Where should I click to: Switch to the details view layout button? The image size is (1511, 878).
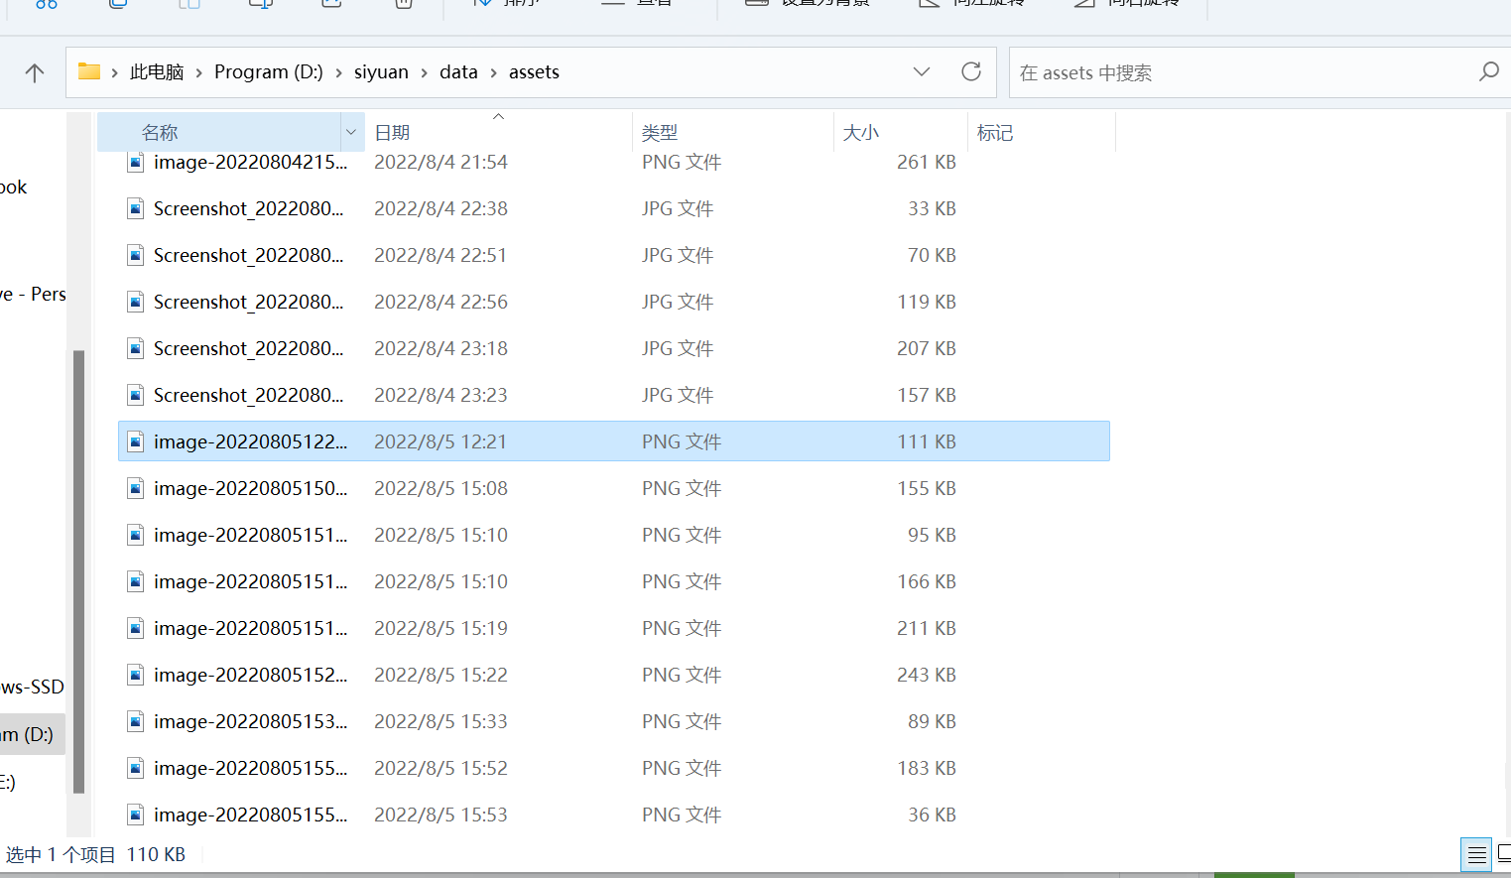click(1476, 854)
